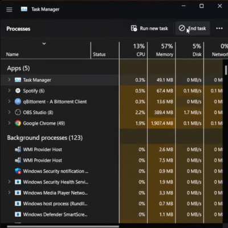Viewport: 228px width, 228px height.
Task: Click Windows Security Health Service icon
Action: [18, 182]
